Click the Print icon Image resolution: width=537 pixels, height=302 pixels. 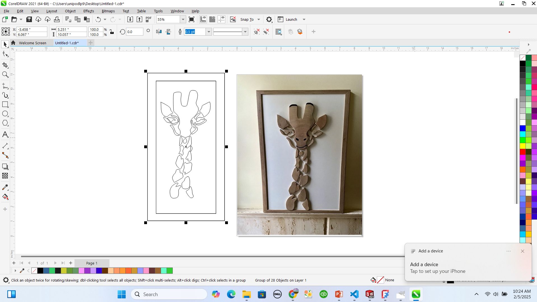[x=57, y=19]
